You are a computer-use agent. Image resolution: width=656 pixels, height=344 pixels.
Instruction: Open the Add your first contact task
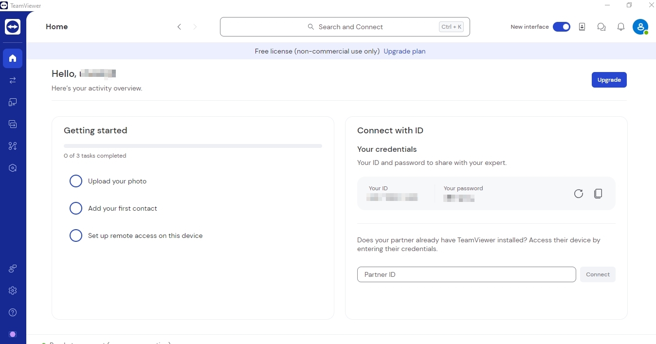pyautogui.click(x=123, y=208)
